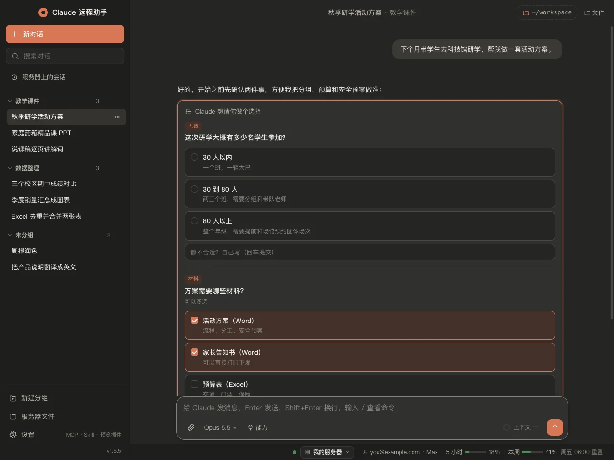614x460 pixels.
Task: Open the Opus 5.5 model dropdown
Action: click(x=220, y=427)
